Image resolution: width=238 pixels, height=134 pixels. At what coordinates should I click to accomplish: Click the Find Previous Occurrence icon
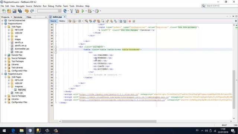click(x=90, y=21)
